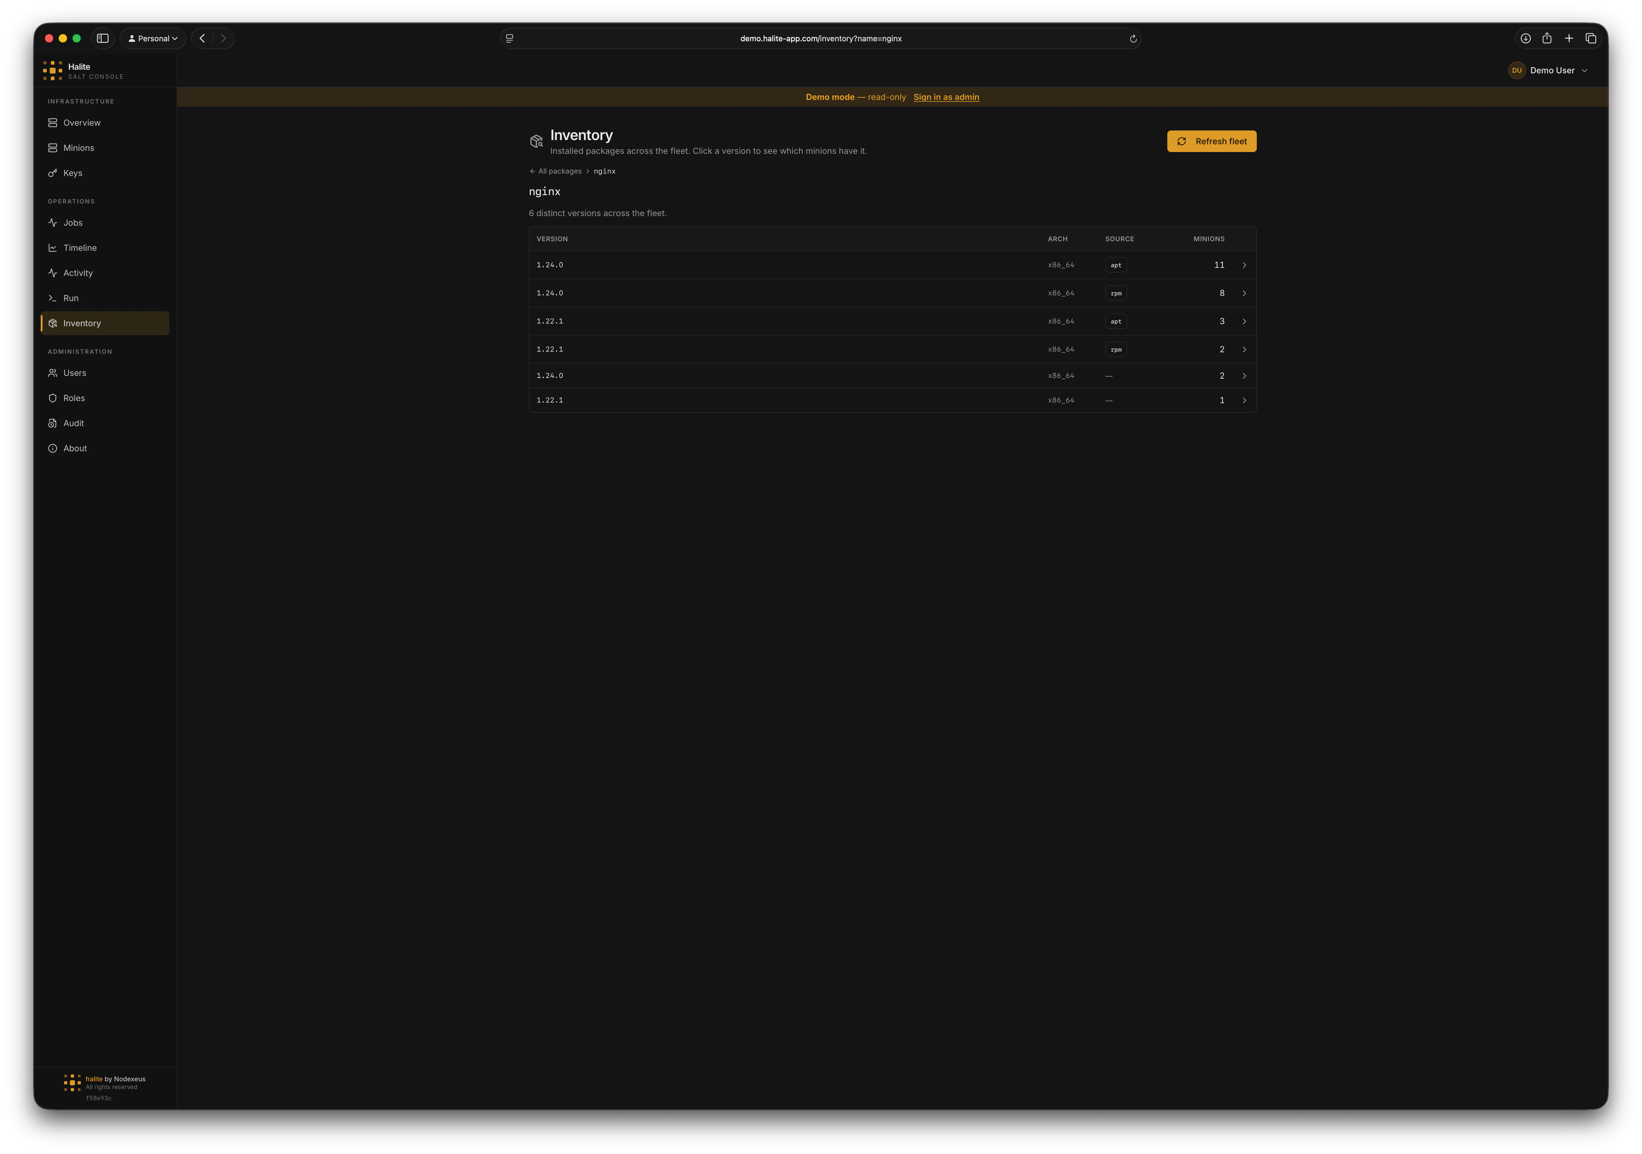Click the nginx breadcrumb item
The height and width of the screenshot is (1154, 1642).
coord(604,171)
